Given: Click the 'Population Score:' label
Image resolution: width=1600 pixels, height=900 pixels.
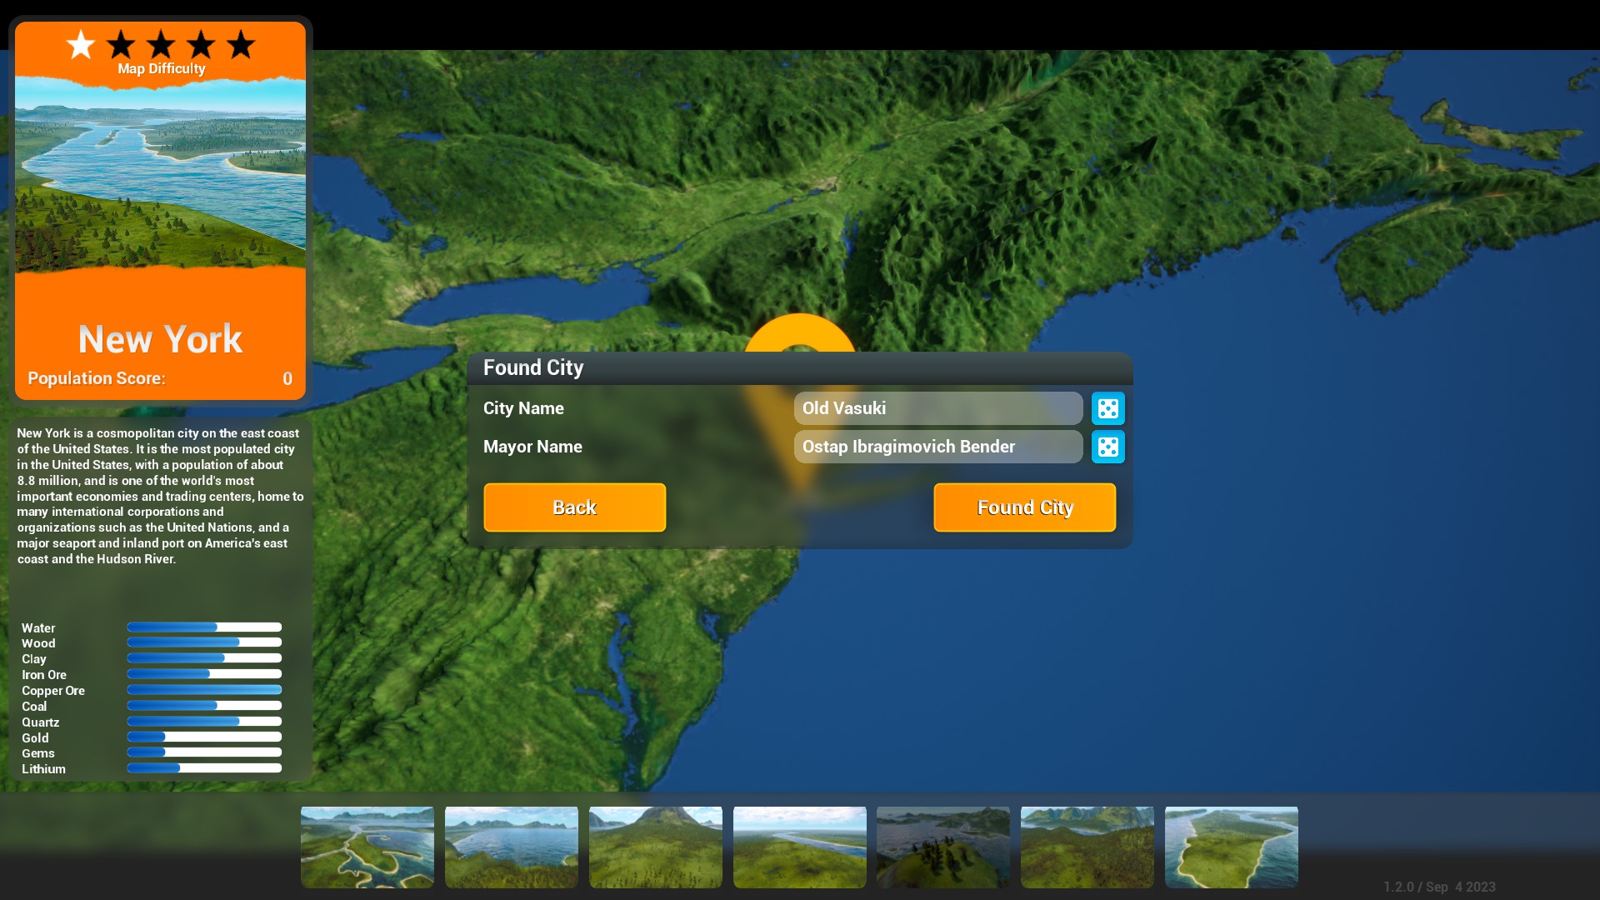Looking at the screenshot, I should [97, 378].
